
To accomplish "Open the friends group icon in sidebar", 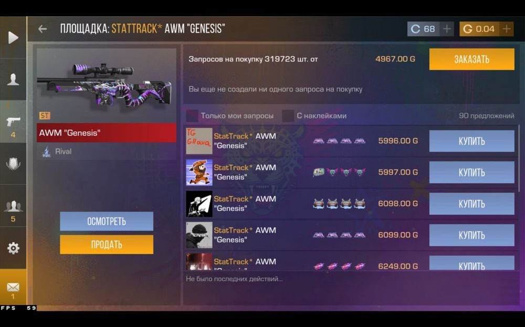I will (13, 206).
